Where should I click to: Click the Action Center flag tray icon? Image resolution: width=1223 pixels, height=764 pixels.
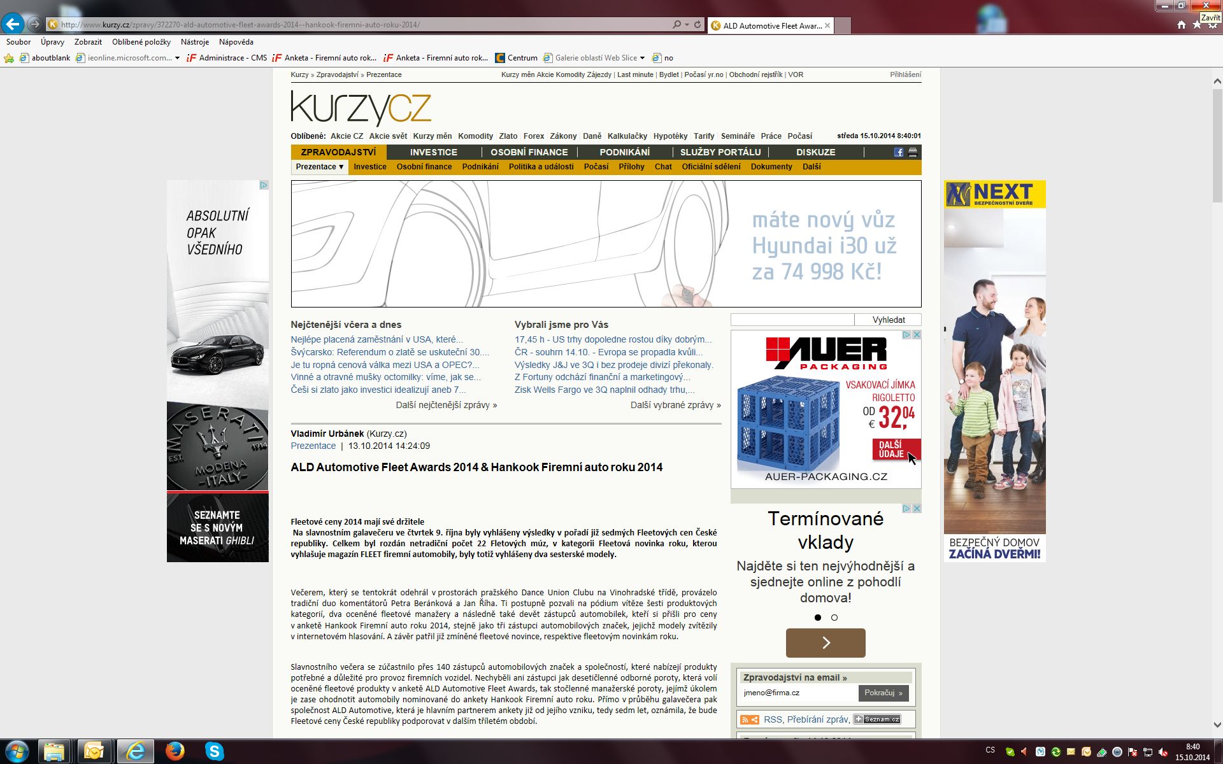[x=1133, y=752]
